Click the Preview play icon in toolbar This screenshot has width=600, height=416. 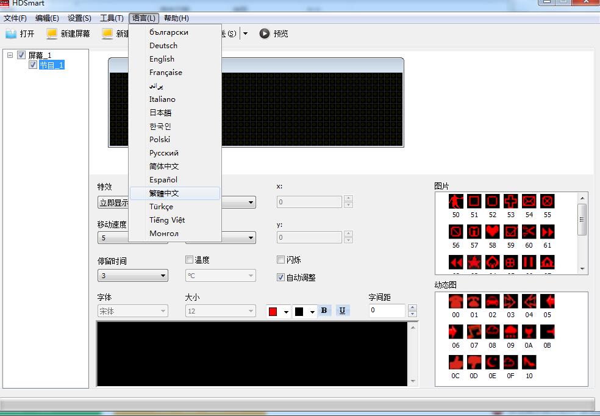[x=264, y=34]
